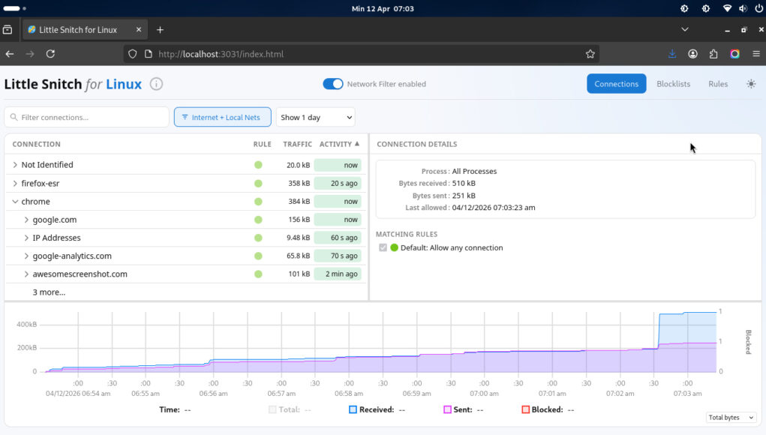Click the browser address bar URL
Image resolution: width=766 pixels, height=435 pixels.
pyautogui.click(x=221, y=54)
